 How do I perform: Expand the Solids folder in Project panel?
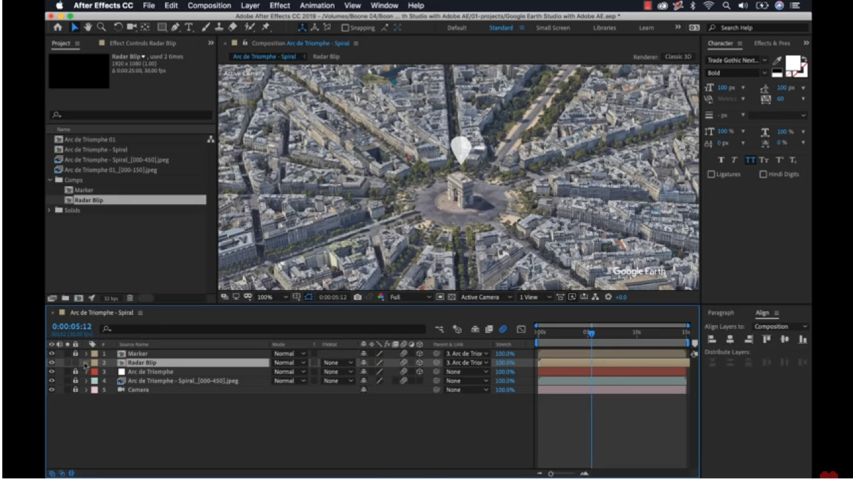(50, 210)
